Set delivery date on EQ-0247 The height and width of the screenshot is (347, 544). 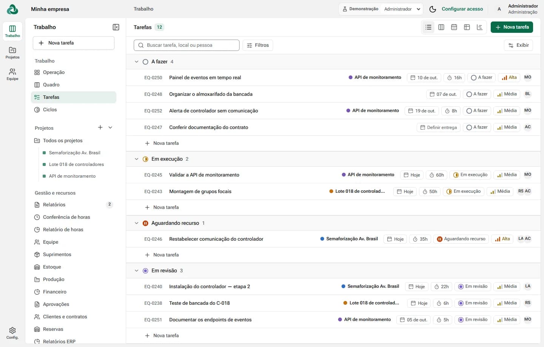point(438,127)
